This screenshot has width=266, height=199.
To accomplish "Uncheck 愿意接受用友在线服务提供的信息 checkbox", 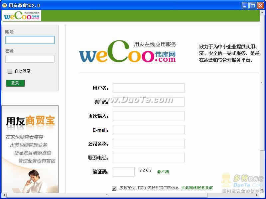I will [x=114, y=188].
